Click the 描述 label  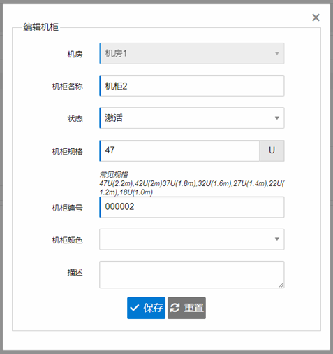(75, 272)
